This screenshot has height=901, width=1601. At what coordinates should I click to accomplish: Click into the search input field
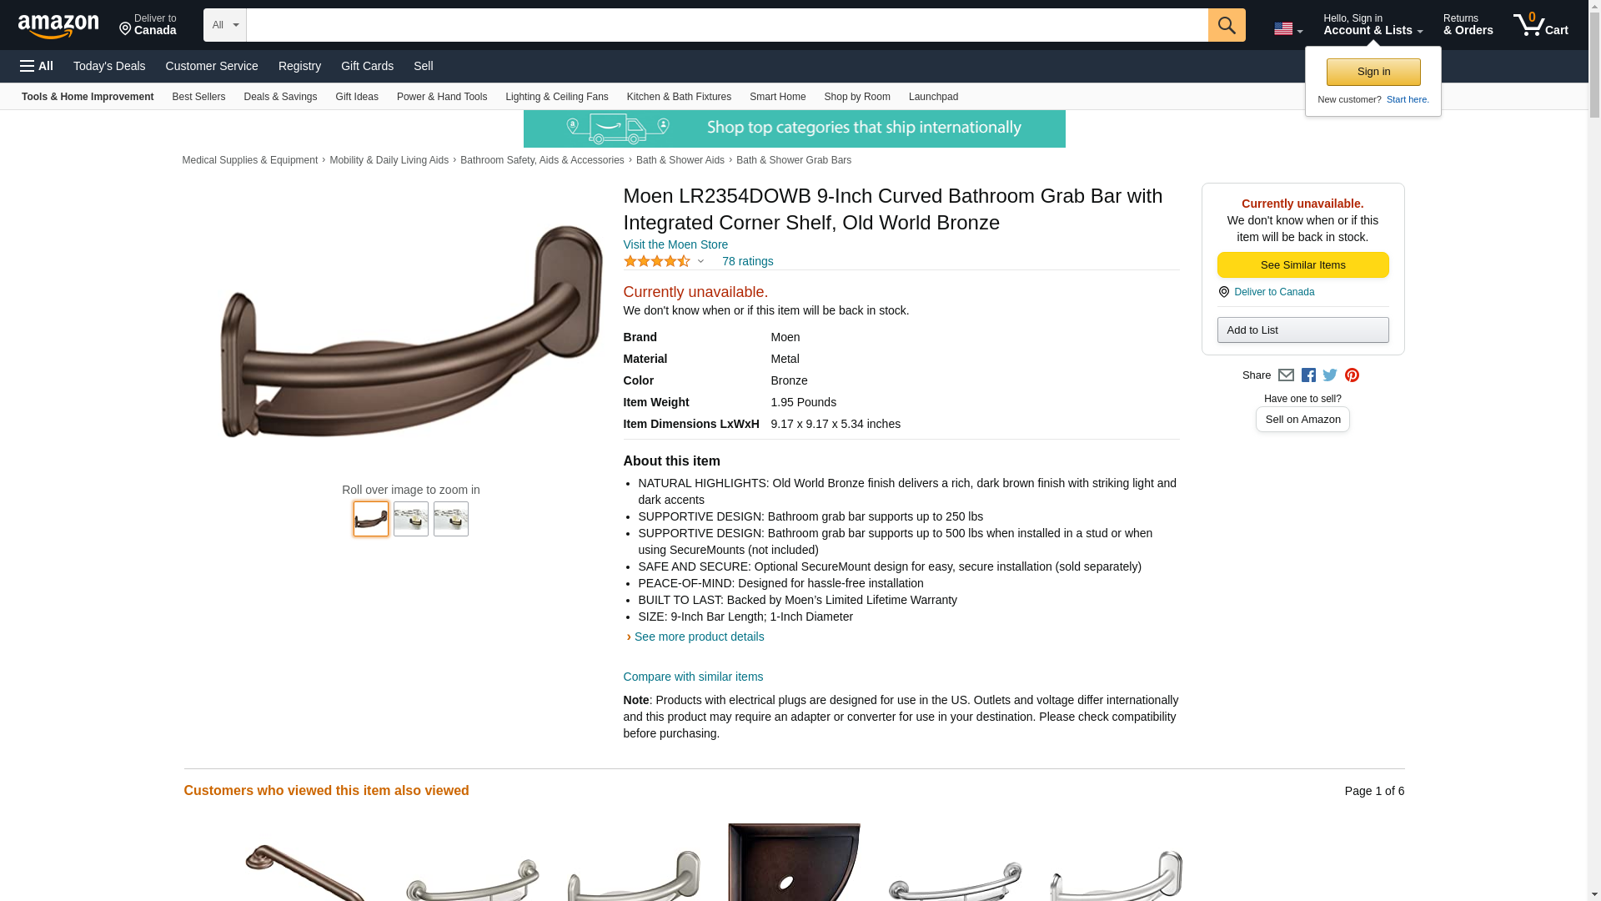pyautogui.click(x=727, y=25)
